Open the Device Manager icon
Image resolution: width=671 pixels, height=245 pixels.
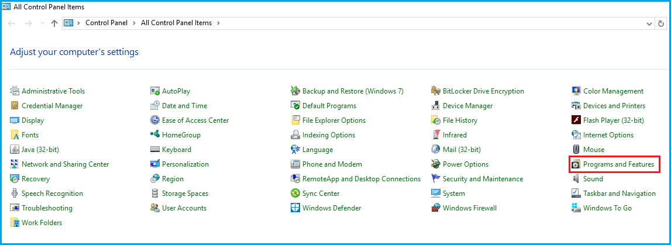pos(436,106)
